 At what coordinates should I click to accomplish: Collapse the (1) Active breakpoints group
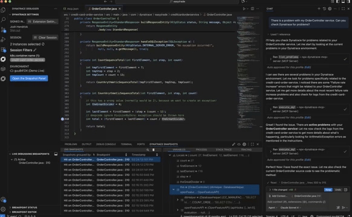point(11,160)
